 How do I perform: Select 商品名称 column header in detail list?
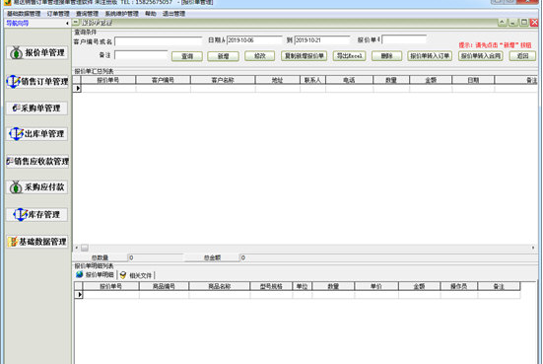pyautogui.click(x=219, y=286)
